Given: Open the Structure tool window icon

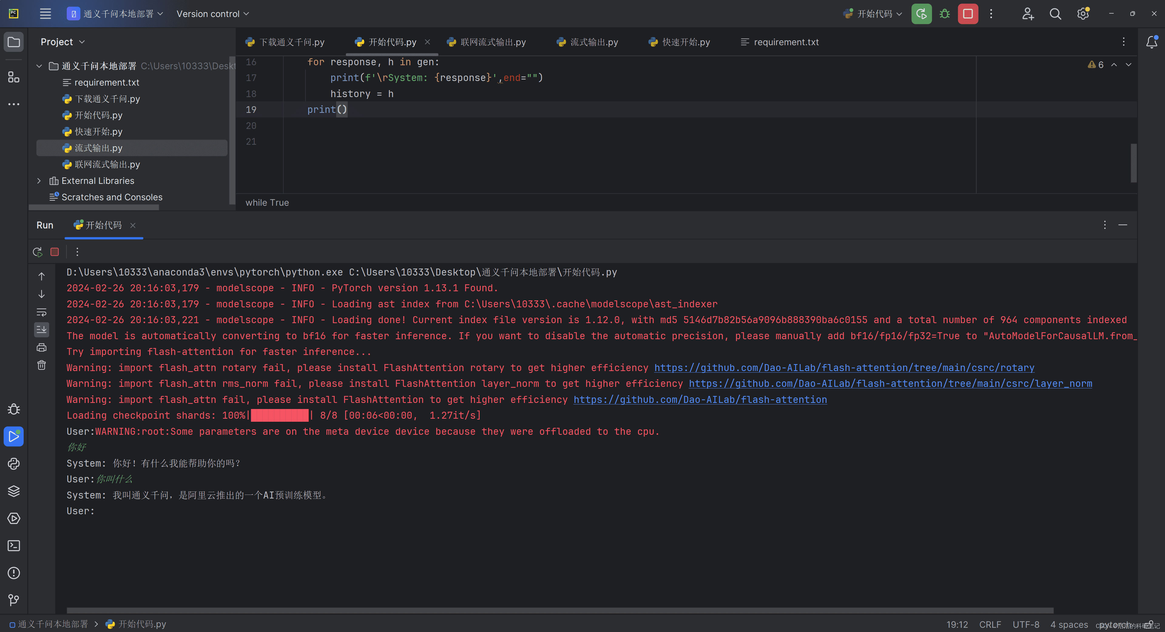Looking at the screenshot, I should coord(14,77).
